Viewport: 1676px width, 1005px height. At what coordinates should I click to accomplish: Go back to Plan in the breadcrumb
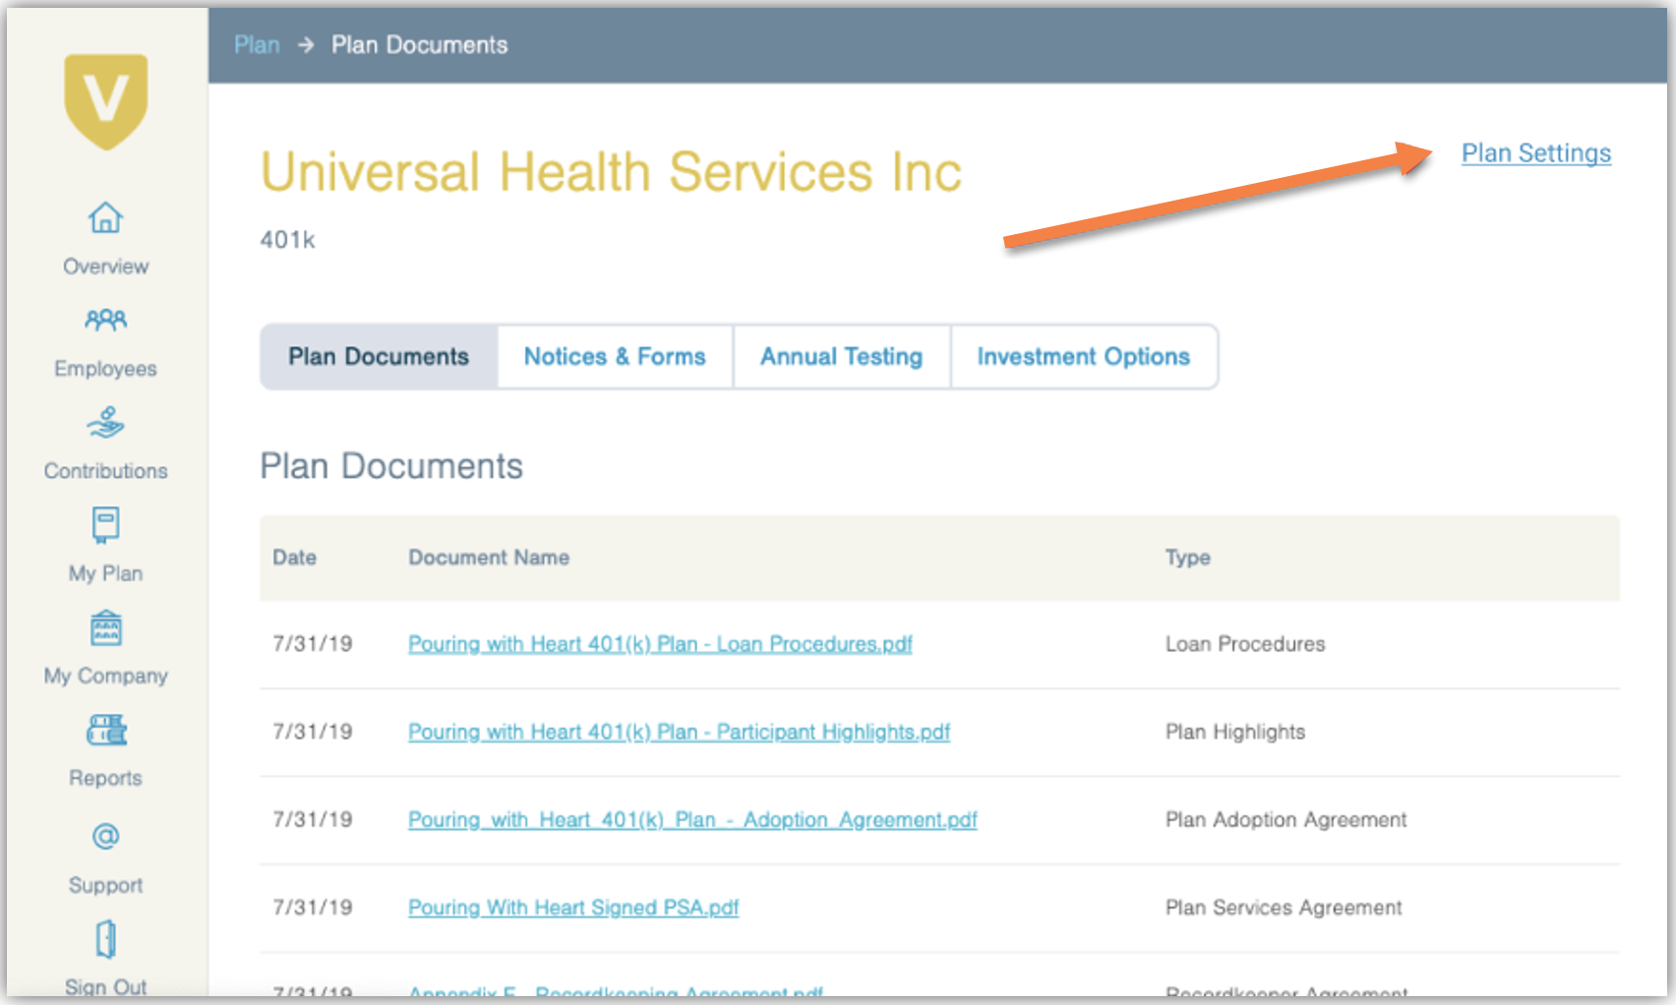257,45
